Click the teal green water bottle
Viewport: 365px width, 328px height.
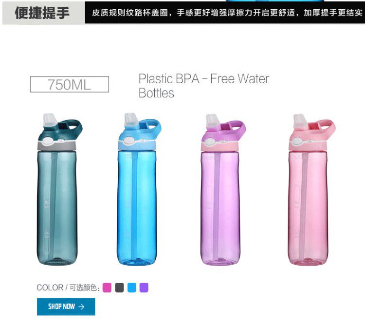58,190
